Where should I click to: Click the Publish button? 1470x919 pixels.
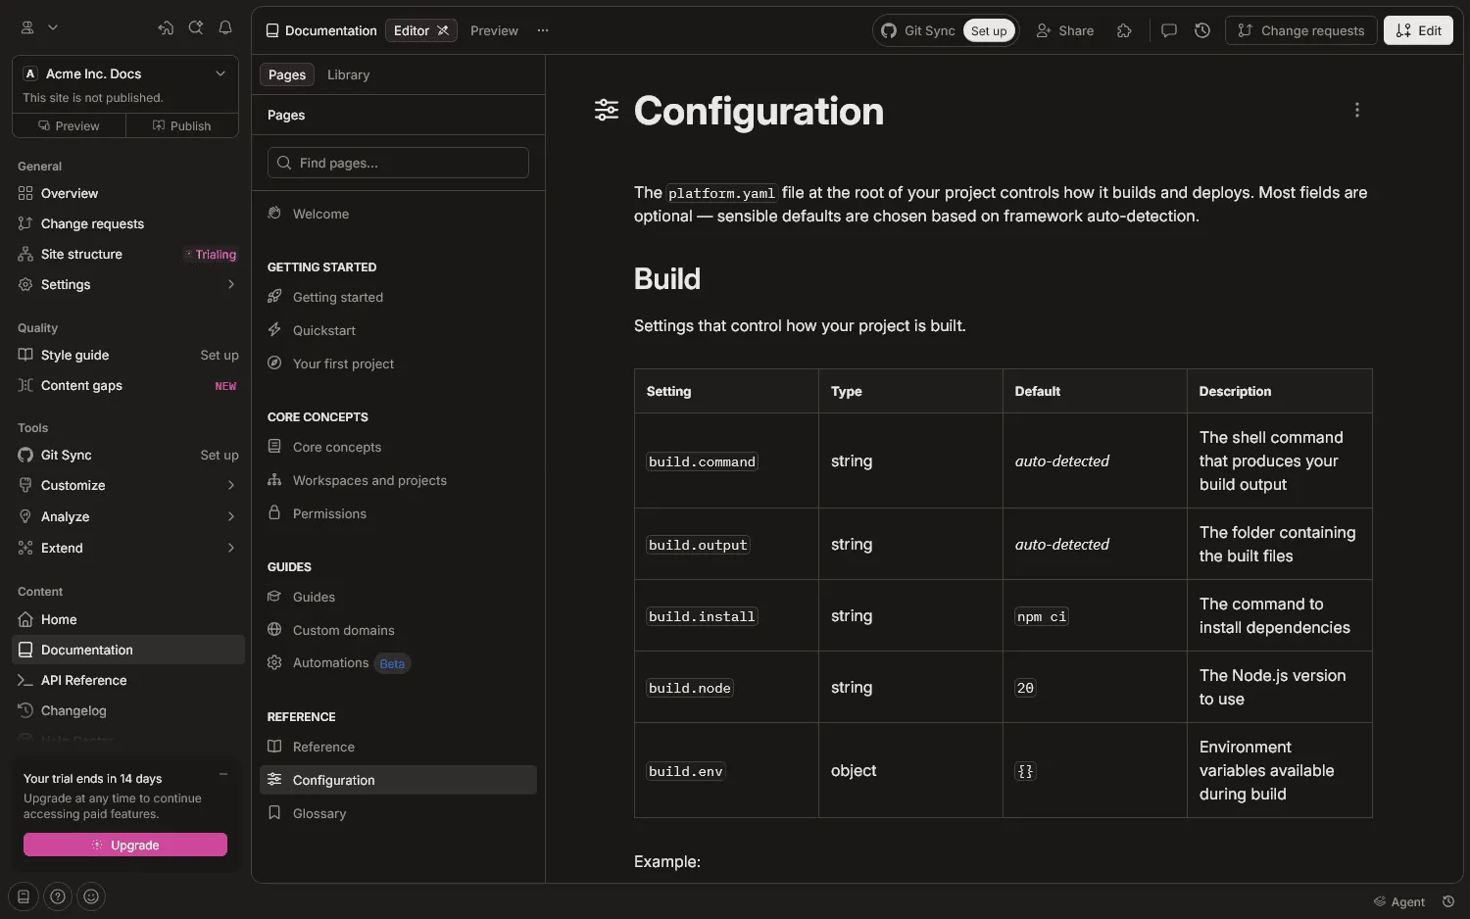tap(182, 125)
